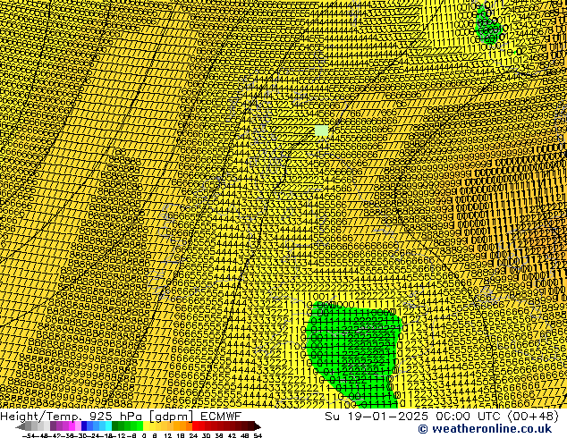Click the dark maroon right arrow of color scale

click(257, 425)
